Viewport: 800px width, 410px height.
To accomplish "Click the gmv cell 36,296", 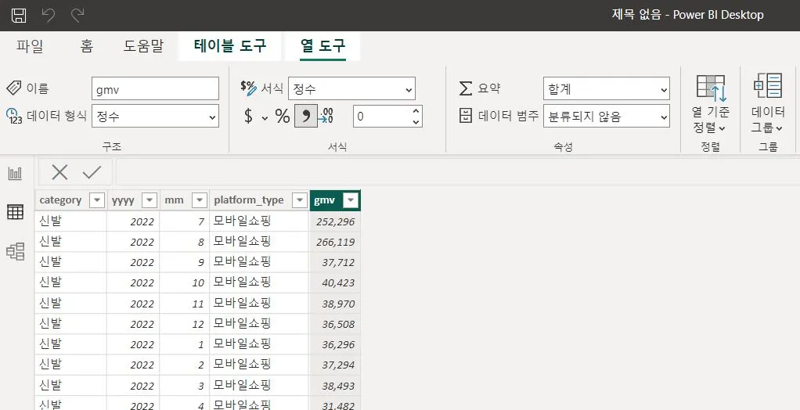I will click(x=335, y=344).
